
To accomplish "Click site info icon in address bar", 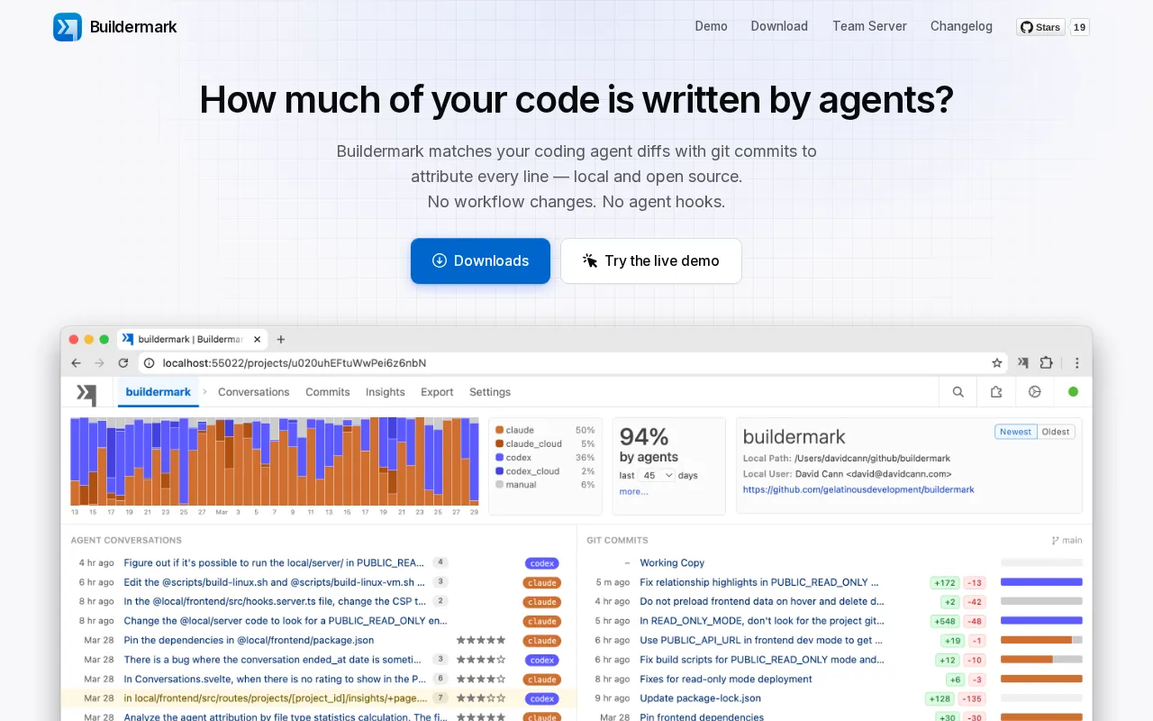I will pyautogui.click(x=150, y=363).
